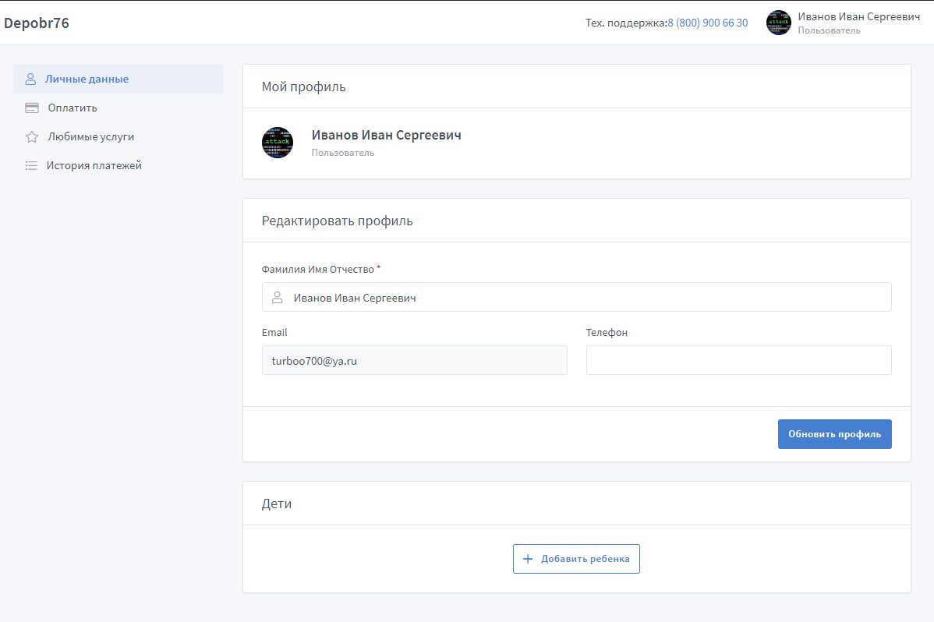The width and height of the screenshot is (934, 622).
Task: Click the star icon beside Любимые услуги
Action: point(32,136)
